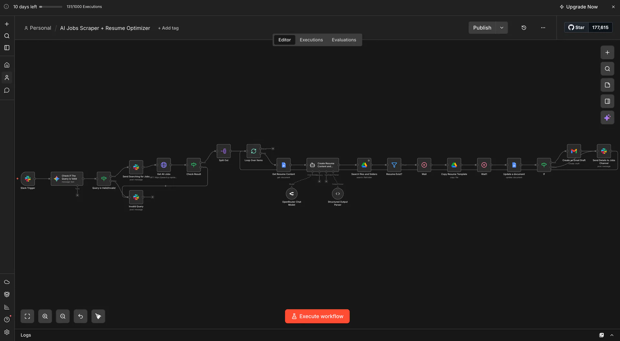The height and width of the screenshot is (341, 620).
Task: Zoom out on the canvas
Action: pyautogui.click(x=63, y=316)
